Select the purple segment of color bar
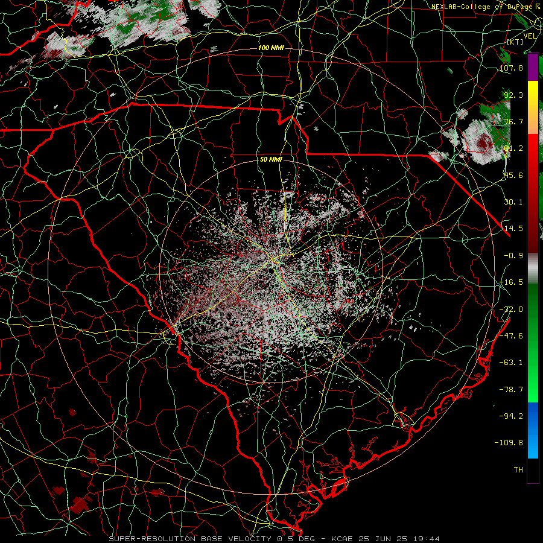Image resolution: width=543 pixels, height=543 pixels. click(533, 67)
